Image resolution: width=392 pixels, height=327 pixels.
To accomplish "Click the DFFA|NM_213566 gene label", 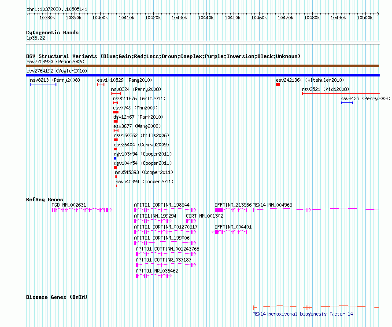I will [233, 205].
